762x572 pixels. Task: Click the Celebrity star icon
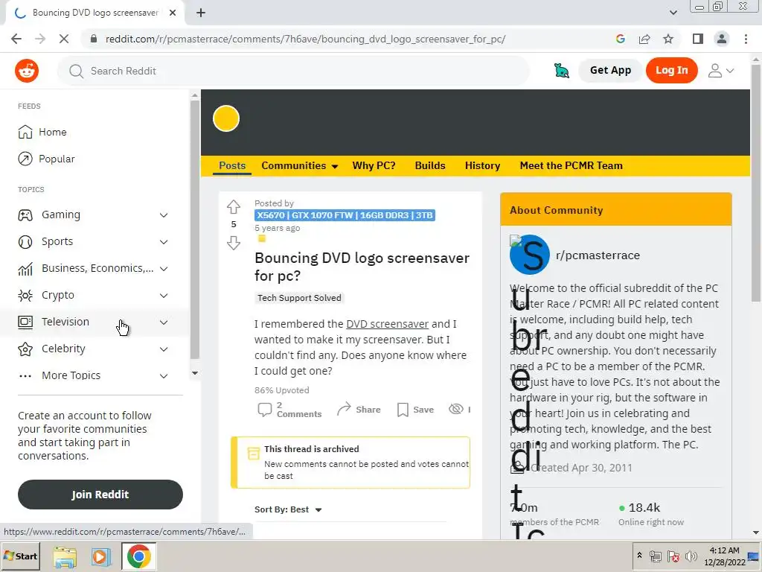click(25, 349)
